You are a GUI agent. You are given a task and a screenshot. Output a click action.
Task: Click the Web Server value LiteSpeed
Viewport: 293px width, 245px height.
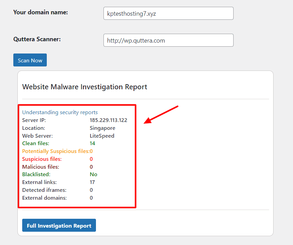(x=102, y=136)
